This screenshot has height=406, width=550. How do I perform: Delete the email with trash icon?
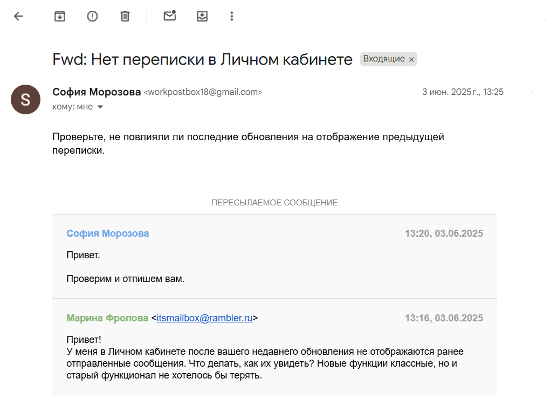point(125,16)
